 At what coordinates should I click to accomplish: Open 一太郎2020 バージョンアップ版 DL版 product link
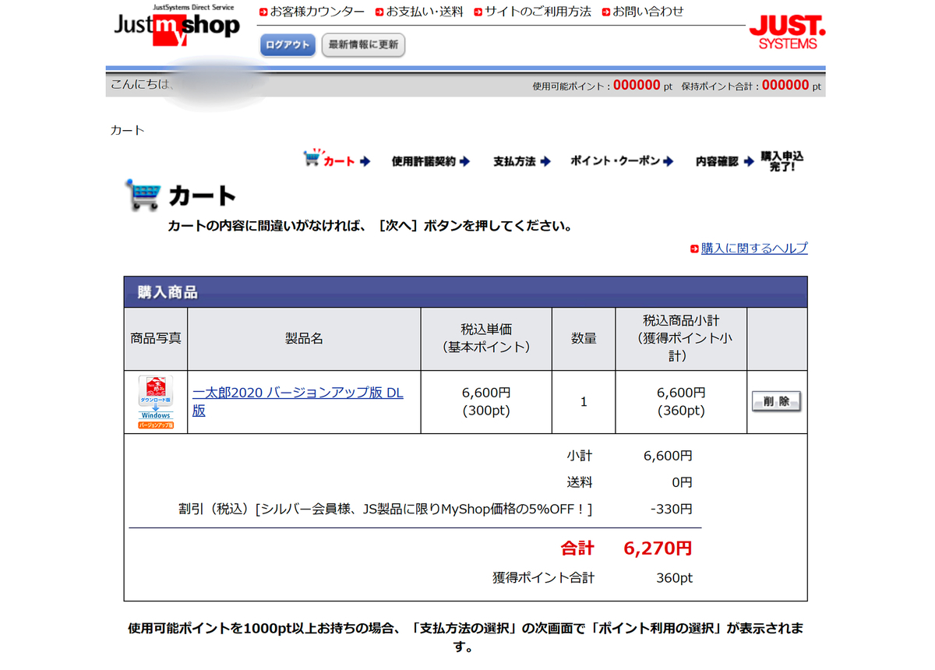(298, 401)
